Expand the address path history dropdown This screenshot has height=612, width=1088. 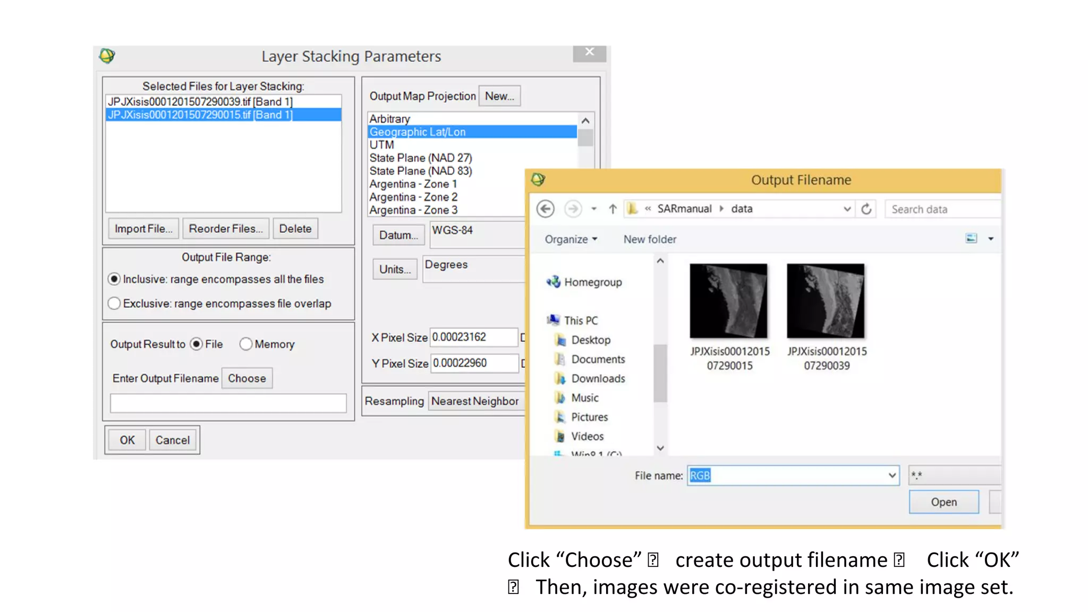(x=847, y=209)
